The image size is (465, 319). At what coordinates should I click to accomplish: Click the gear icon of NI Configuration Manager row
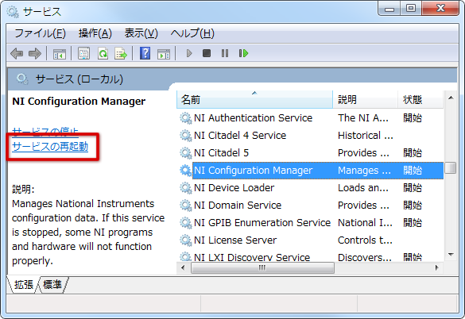point(186,171)
